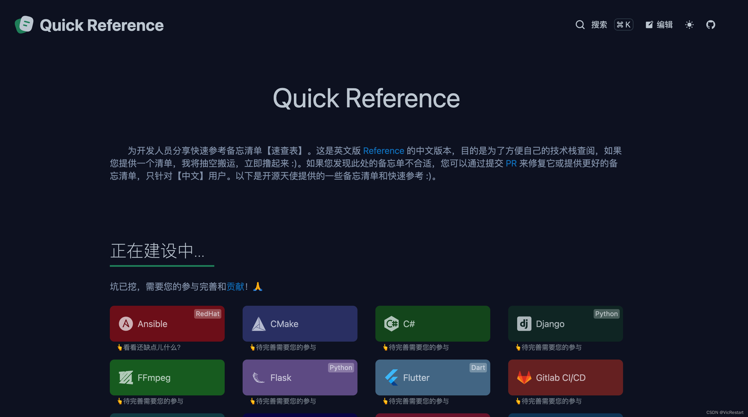Click the Django dj icon
The image size is (748, 417).
[524, 323]
